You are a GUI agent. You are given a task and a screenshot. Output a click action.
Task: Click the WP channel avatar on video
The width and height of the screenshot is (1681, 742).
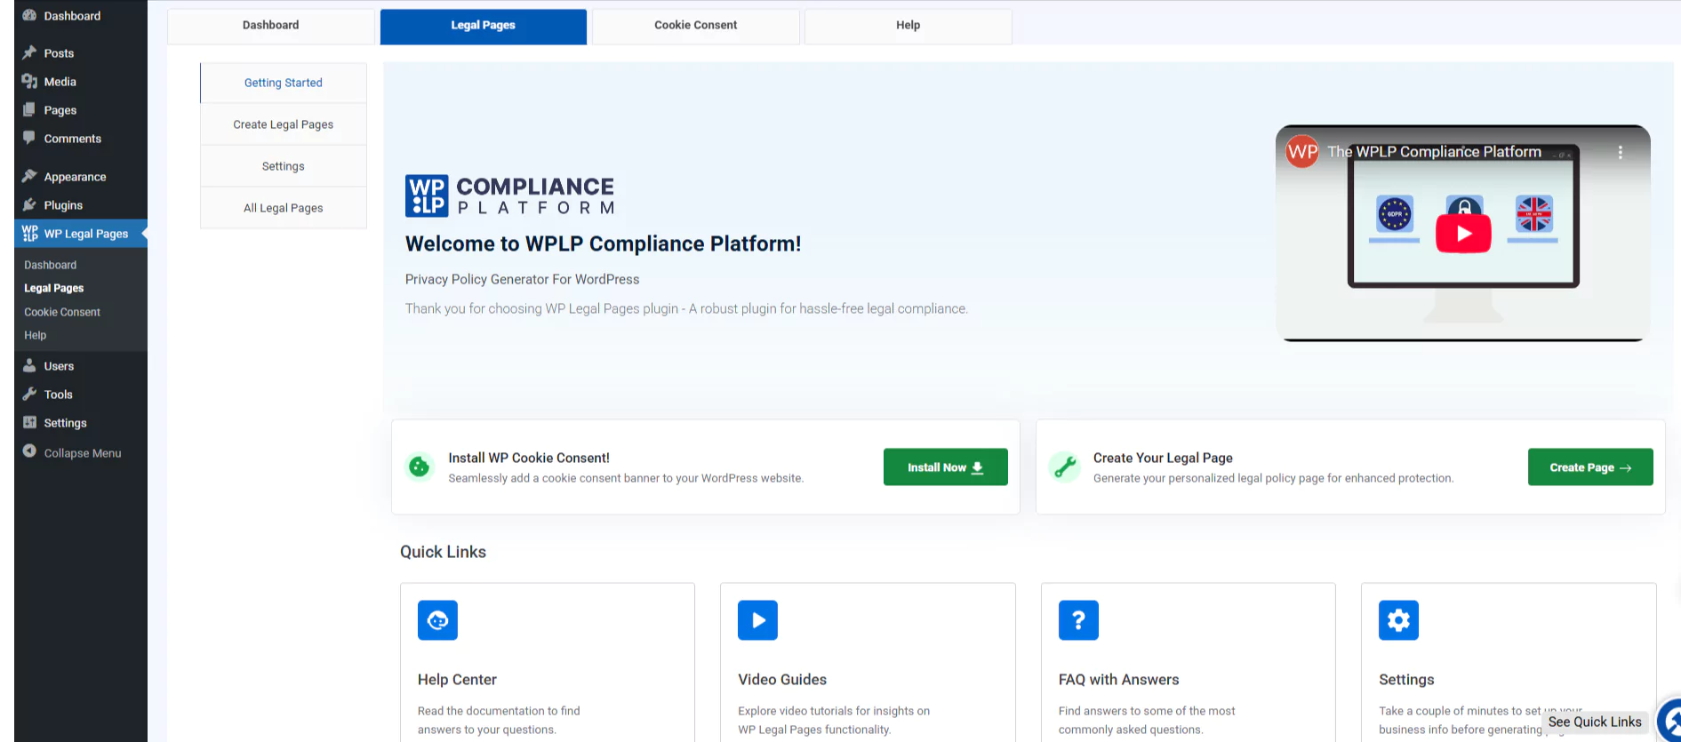(1302, 152)
